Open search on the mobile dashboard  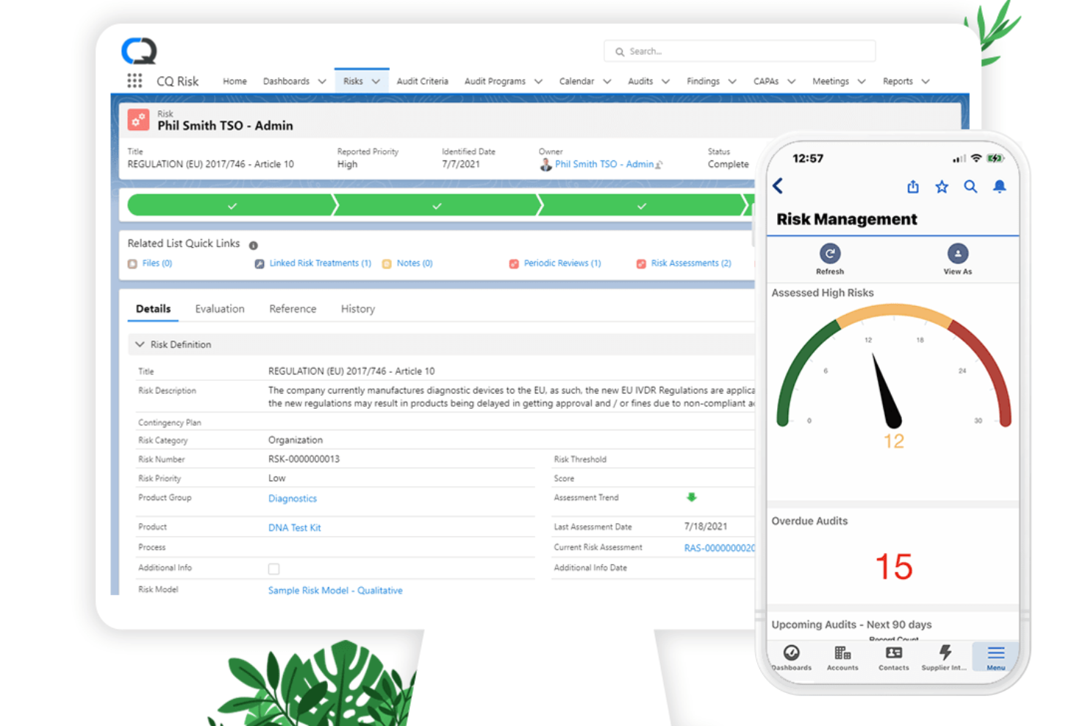coord(970,187)
